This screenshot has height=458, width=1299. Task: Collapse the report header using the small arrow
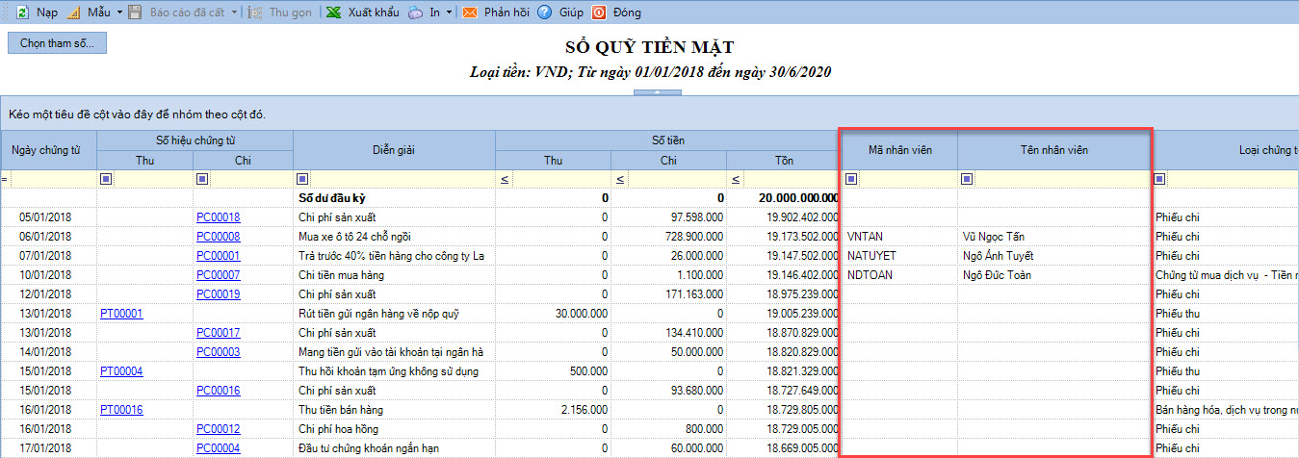click(x=658, y=92)
